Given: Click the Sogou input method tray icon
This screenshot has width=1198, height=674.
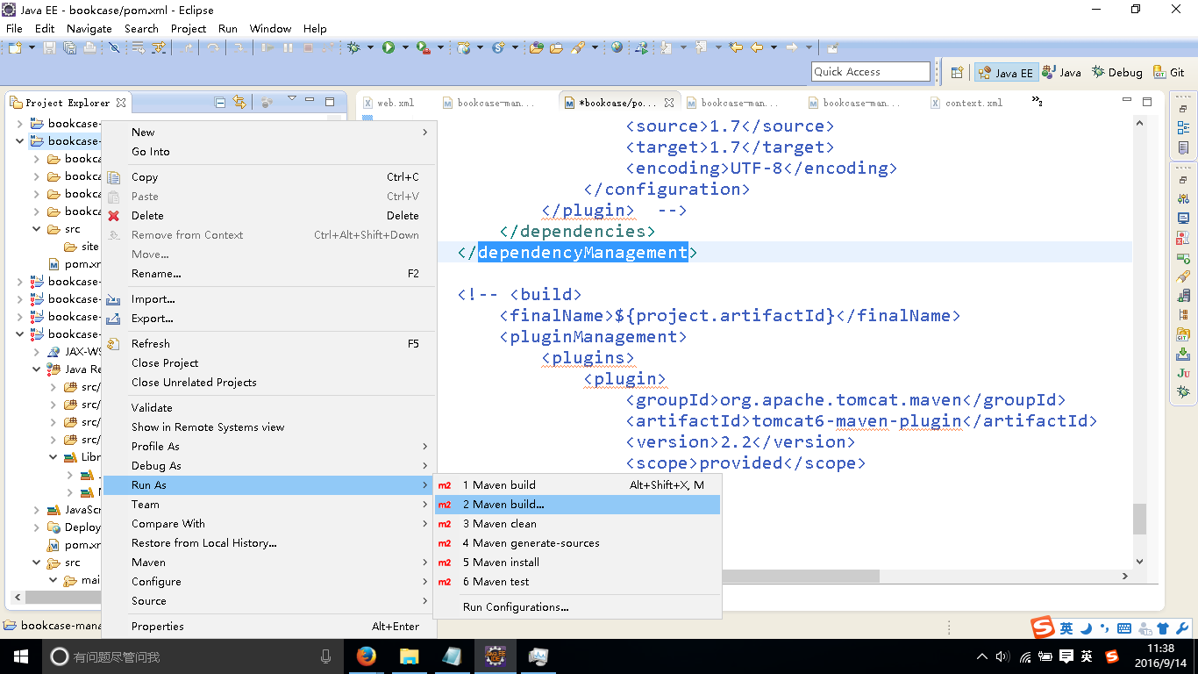Looking at the screenshot, I should [x=1112, y=656].
